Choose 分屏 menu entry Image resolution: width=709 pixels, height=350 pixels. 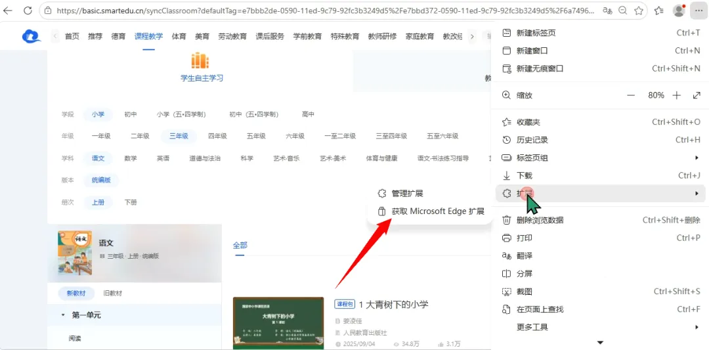601,274
